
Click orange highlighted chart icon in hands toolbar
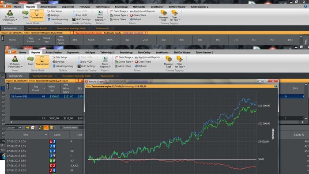(x=46, y=128)
